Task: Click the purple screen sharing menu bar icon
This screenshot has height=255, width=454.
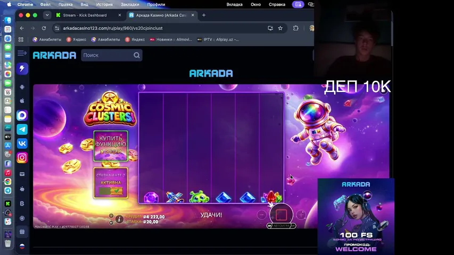Action: (298, 4)
